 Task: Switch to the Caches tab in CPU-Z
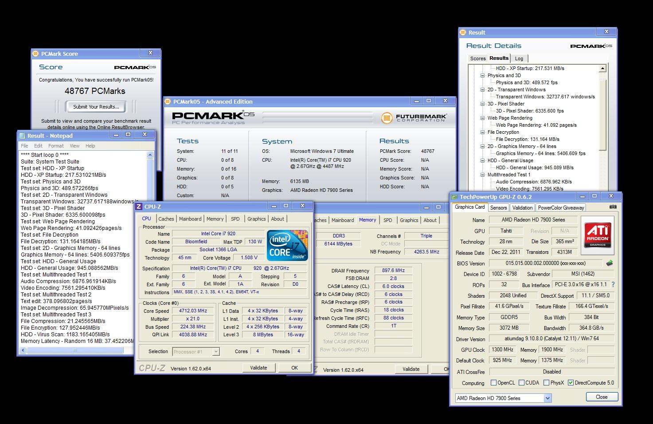pos(166,219)
